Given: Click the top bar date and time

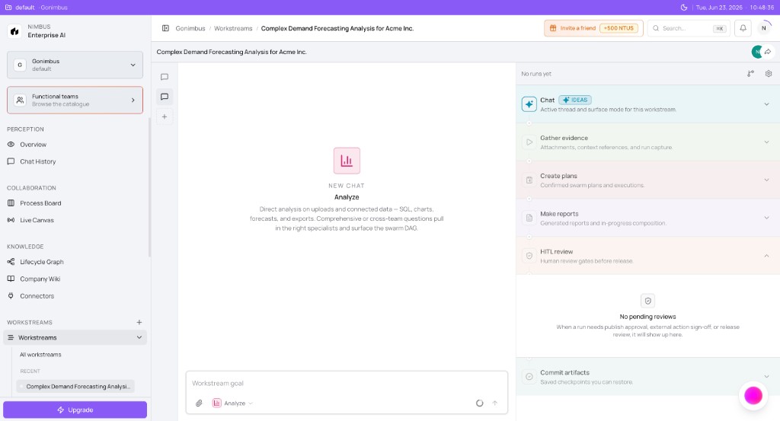Looking at the screenshot, I should click(x=735, y=8).
